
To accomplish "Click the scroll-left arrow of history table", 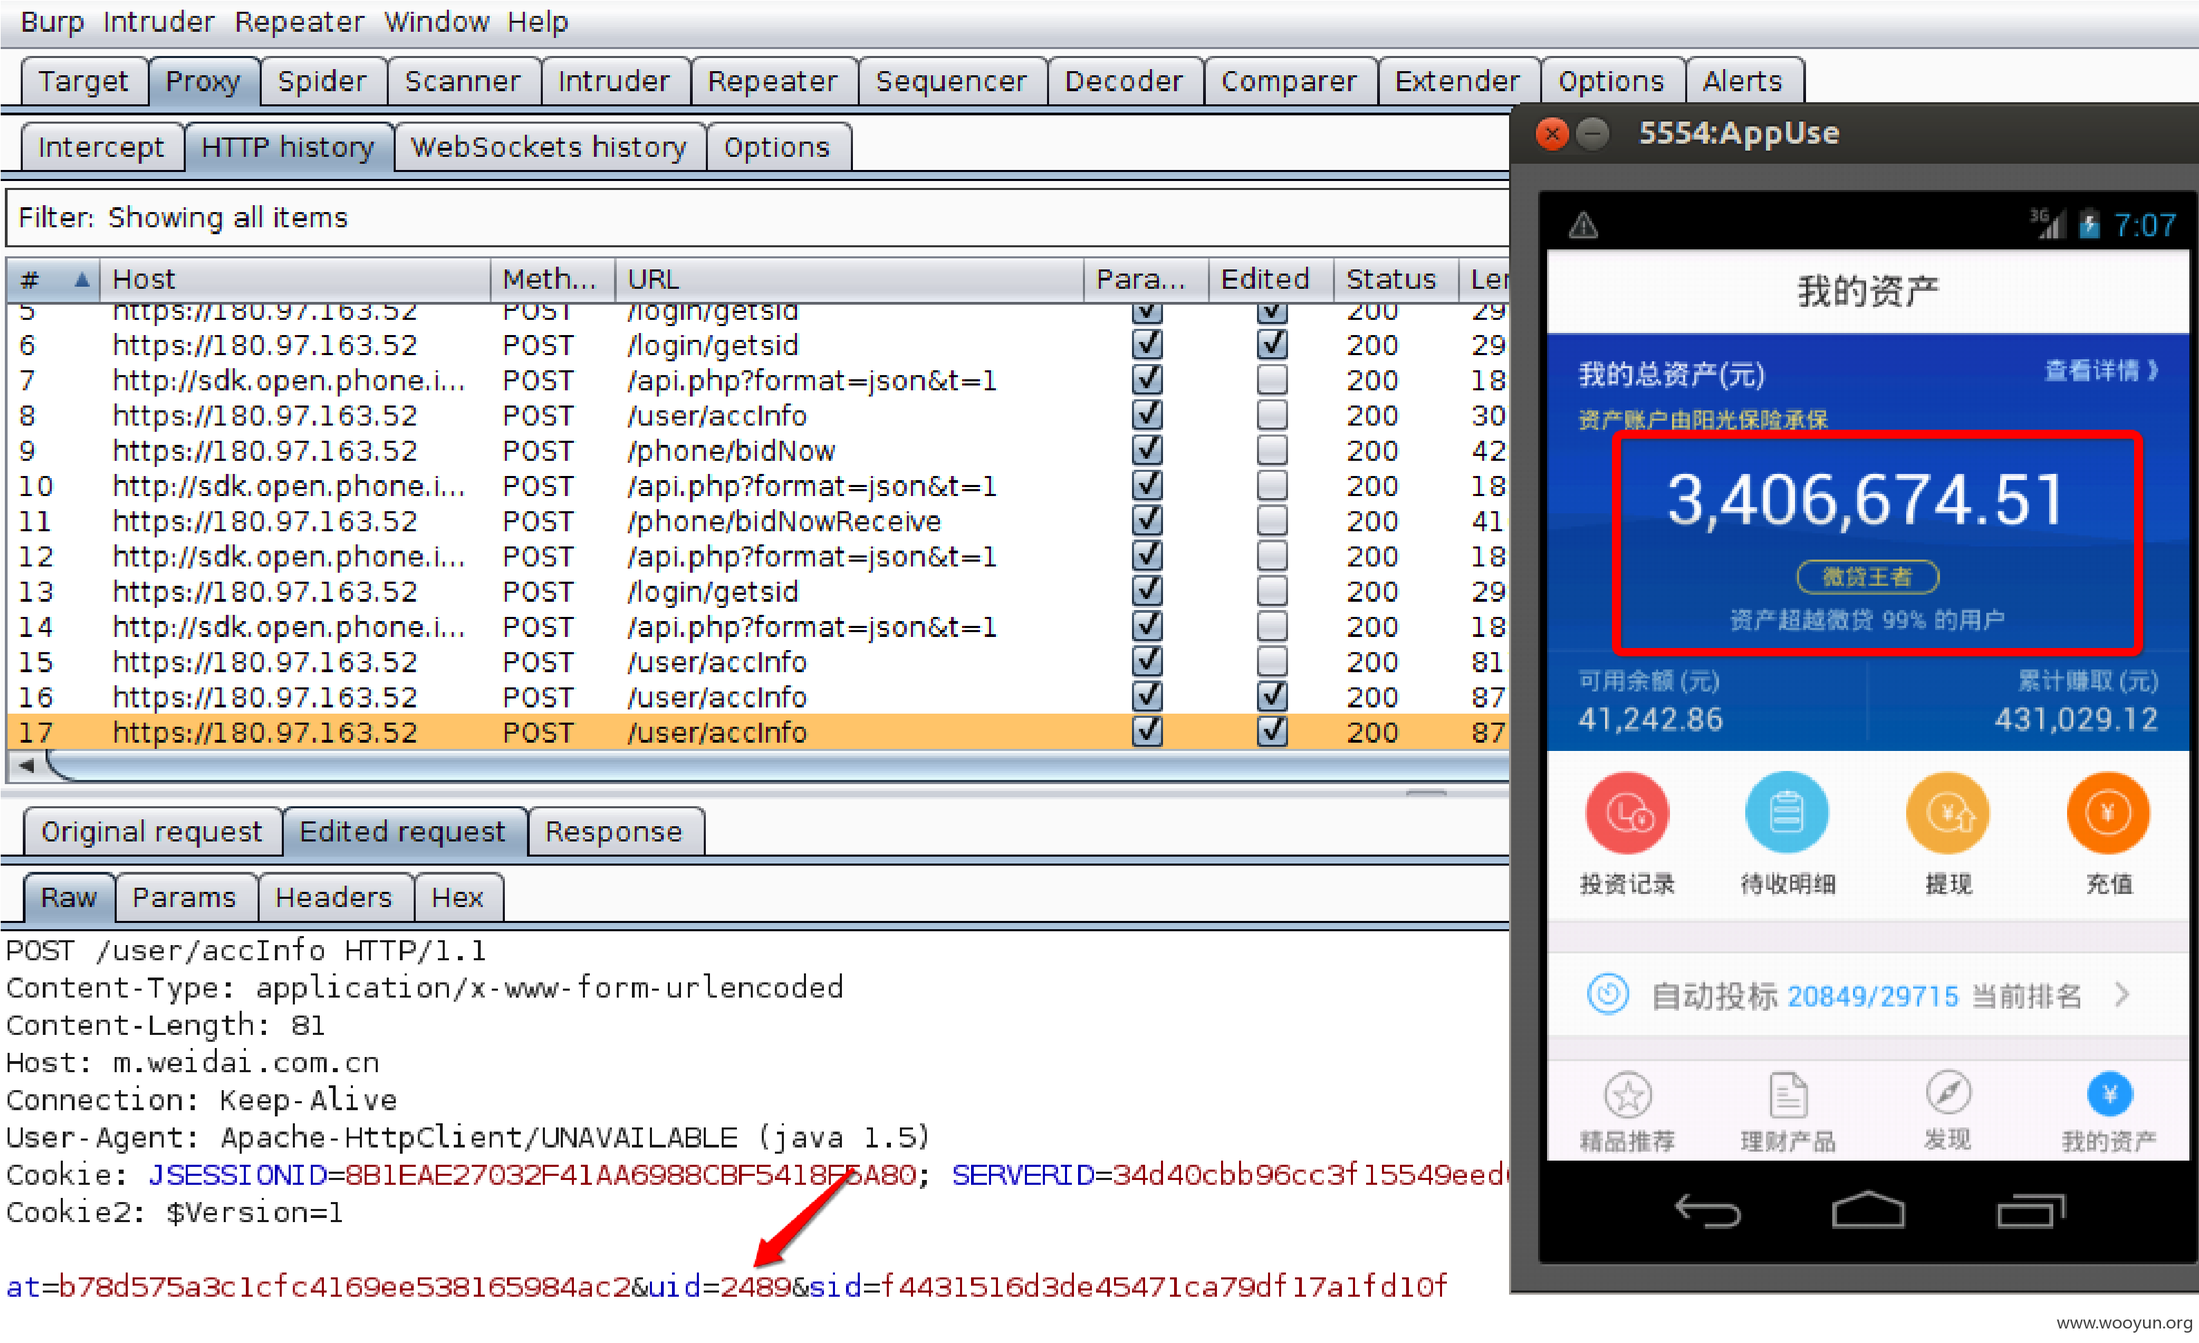I will pyautogui.click(x=28, y=765).
